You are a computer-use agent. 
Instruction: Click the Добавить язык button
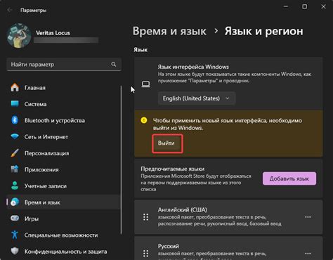click(x=289, y=178)
